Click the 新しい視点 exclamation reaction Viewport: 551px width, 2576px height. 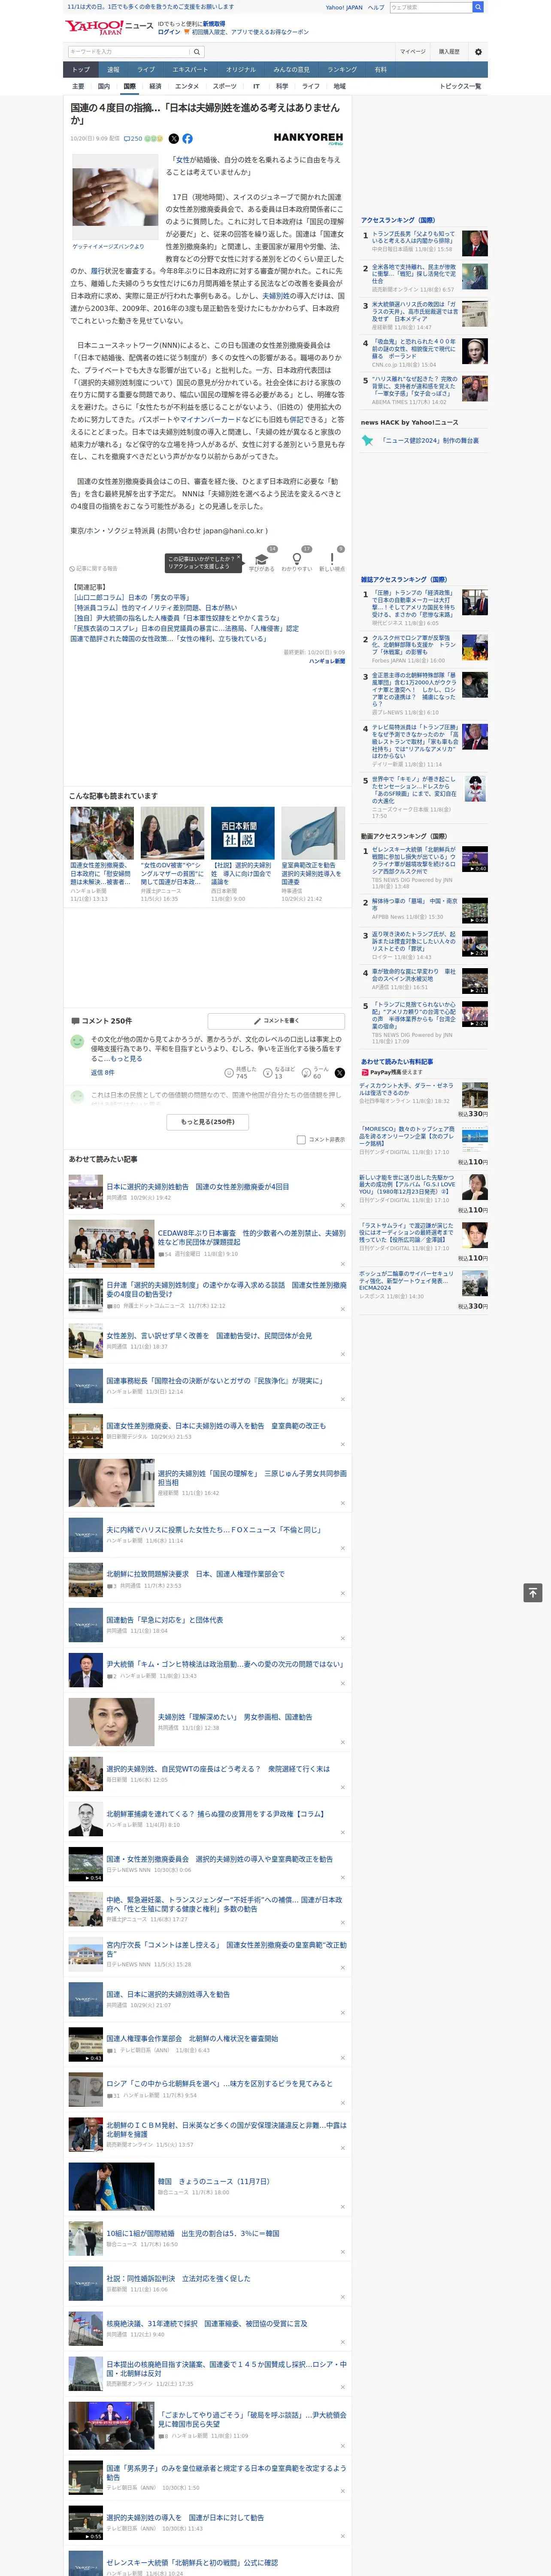[332, 560]
